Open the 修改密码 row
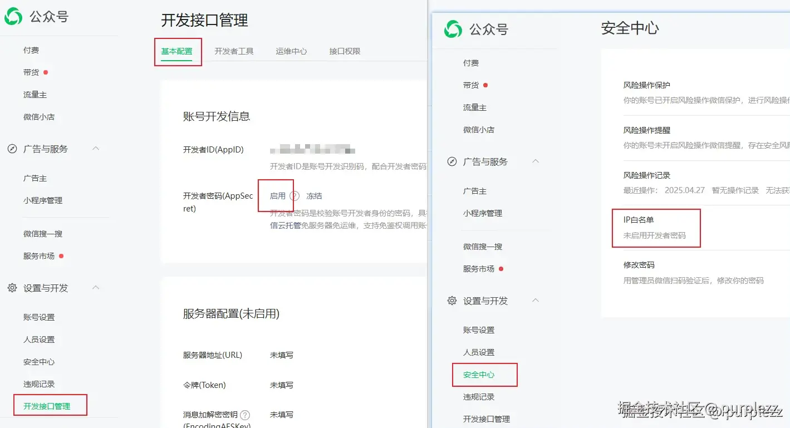Screen dimensions: 790x428 706,273
